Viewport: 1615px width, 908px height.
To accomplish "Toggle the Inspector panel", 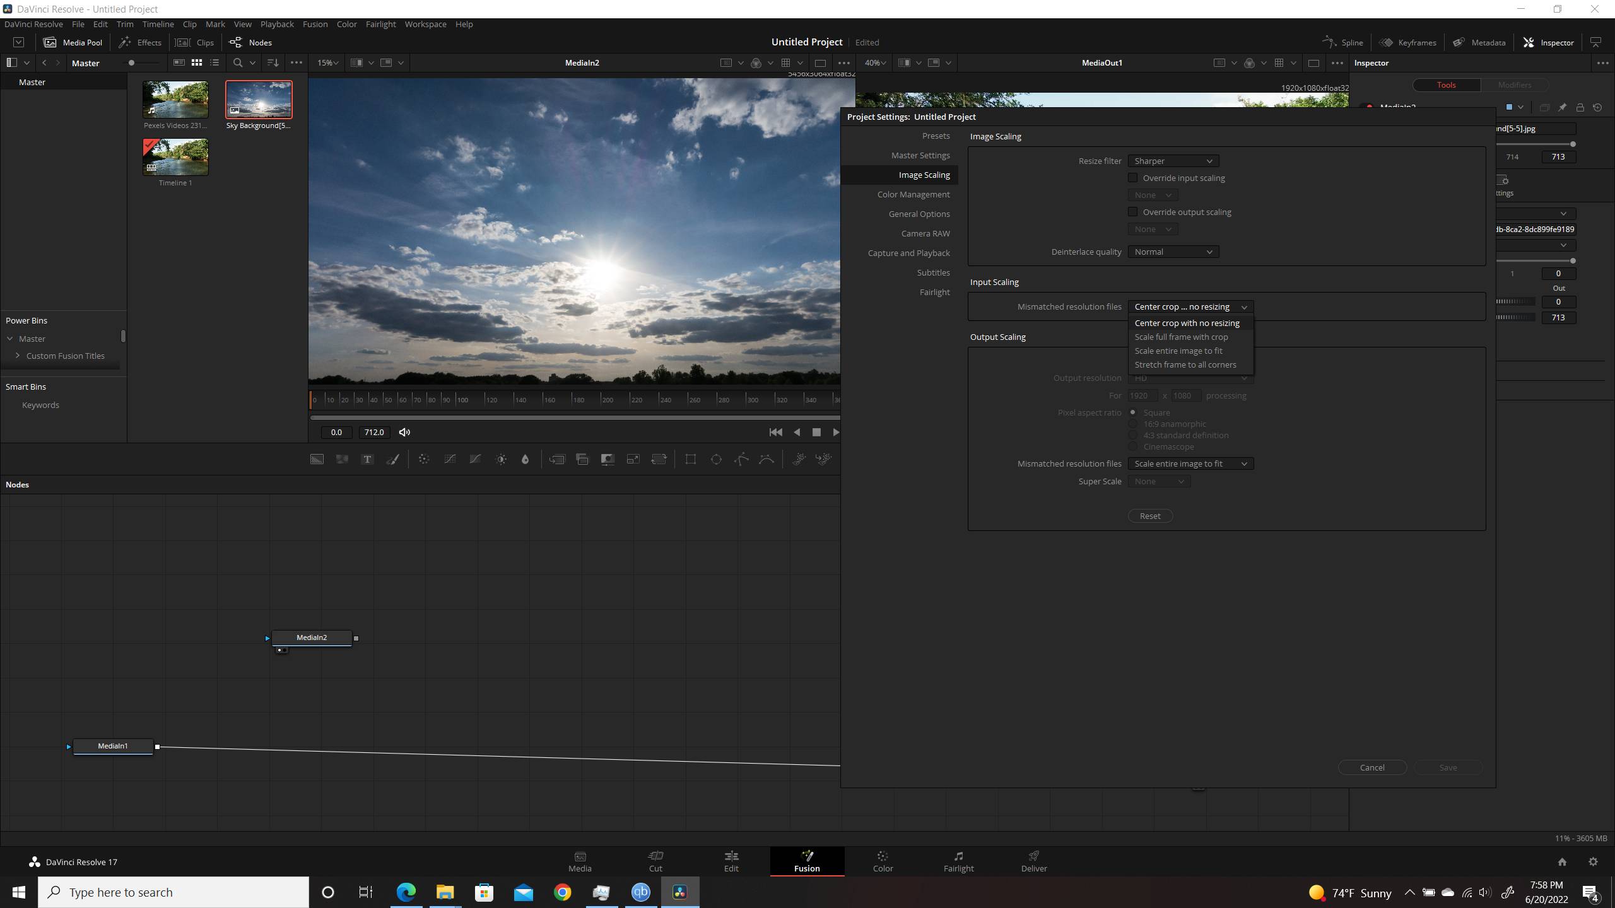I will 1548,42.
